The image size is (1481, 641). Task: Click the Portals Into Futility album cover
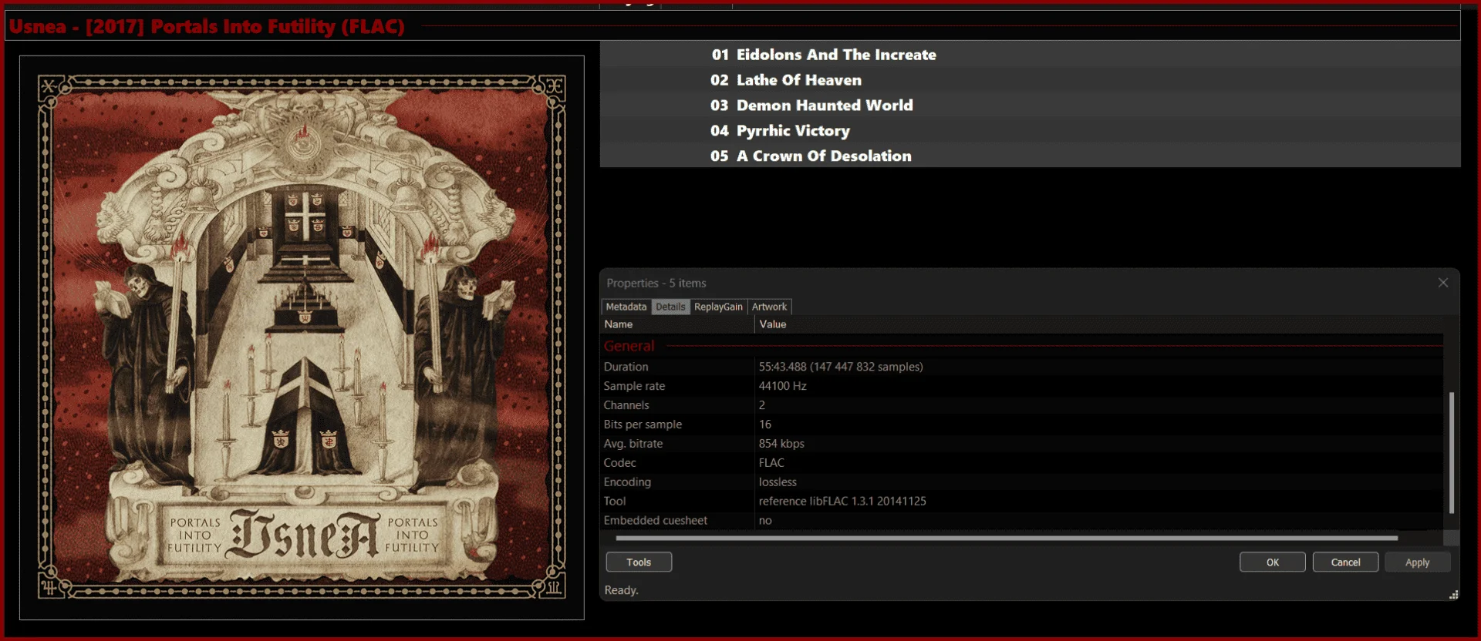(302, 337)
